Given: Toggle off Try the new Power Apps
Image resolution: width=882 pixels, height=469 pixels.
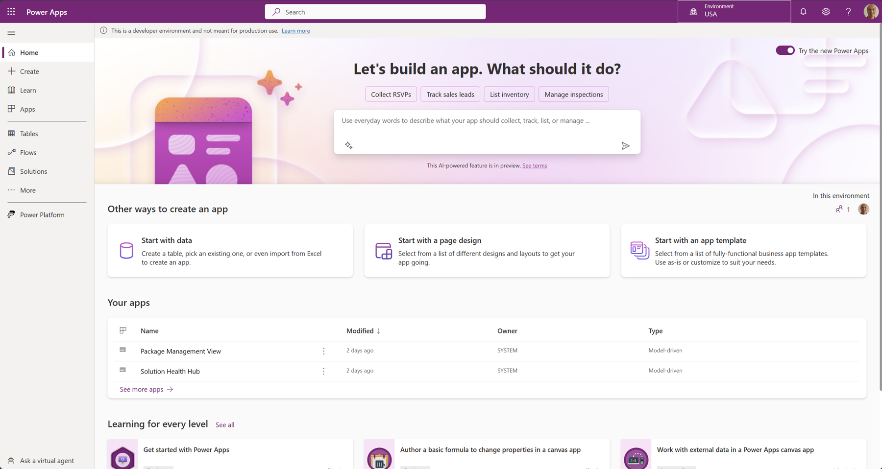Looking at the screenshot, I should tap(785, 50).
